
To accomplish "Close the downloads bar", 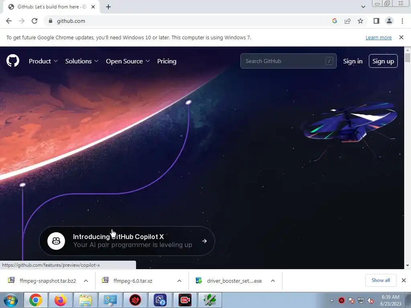I will click(404, 280).
